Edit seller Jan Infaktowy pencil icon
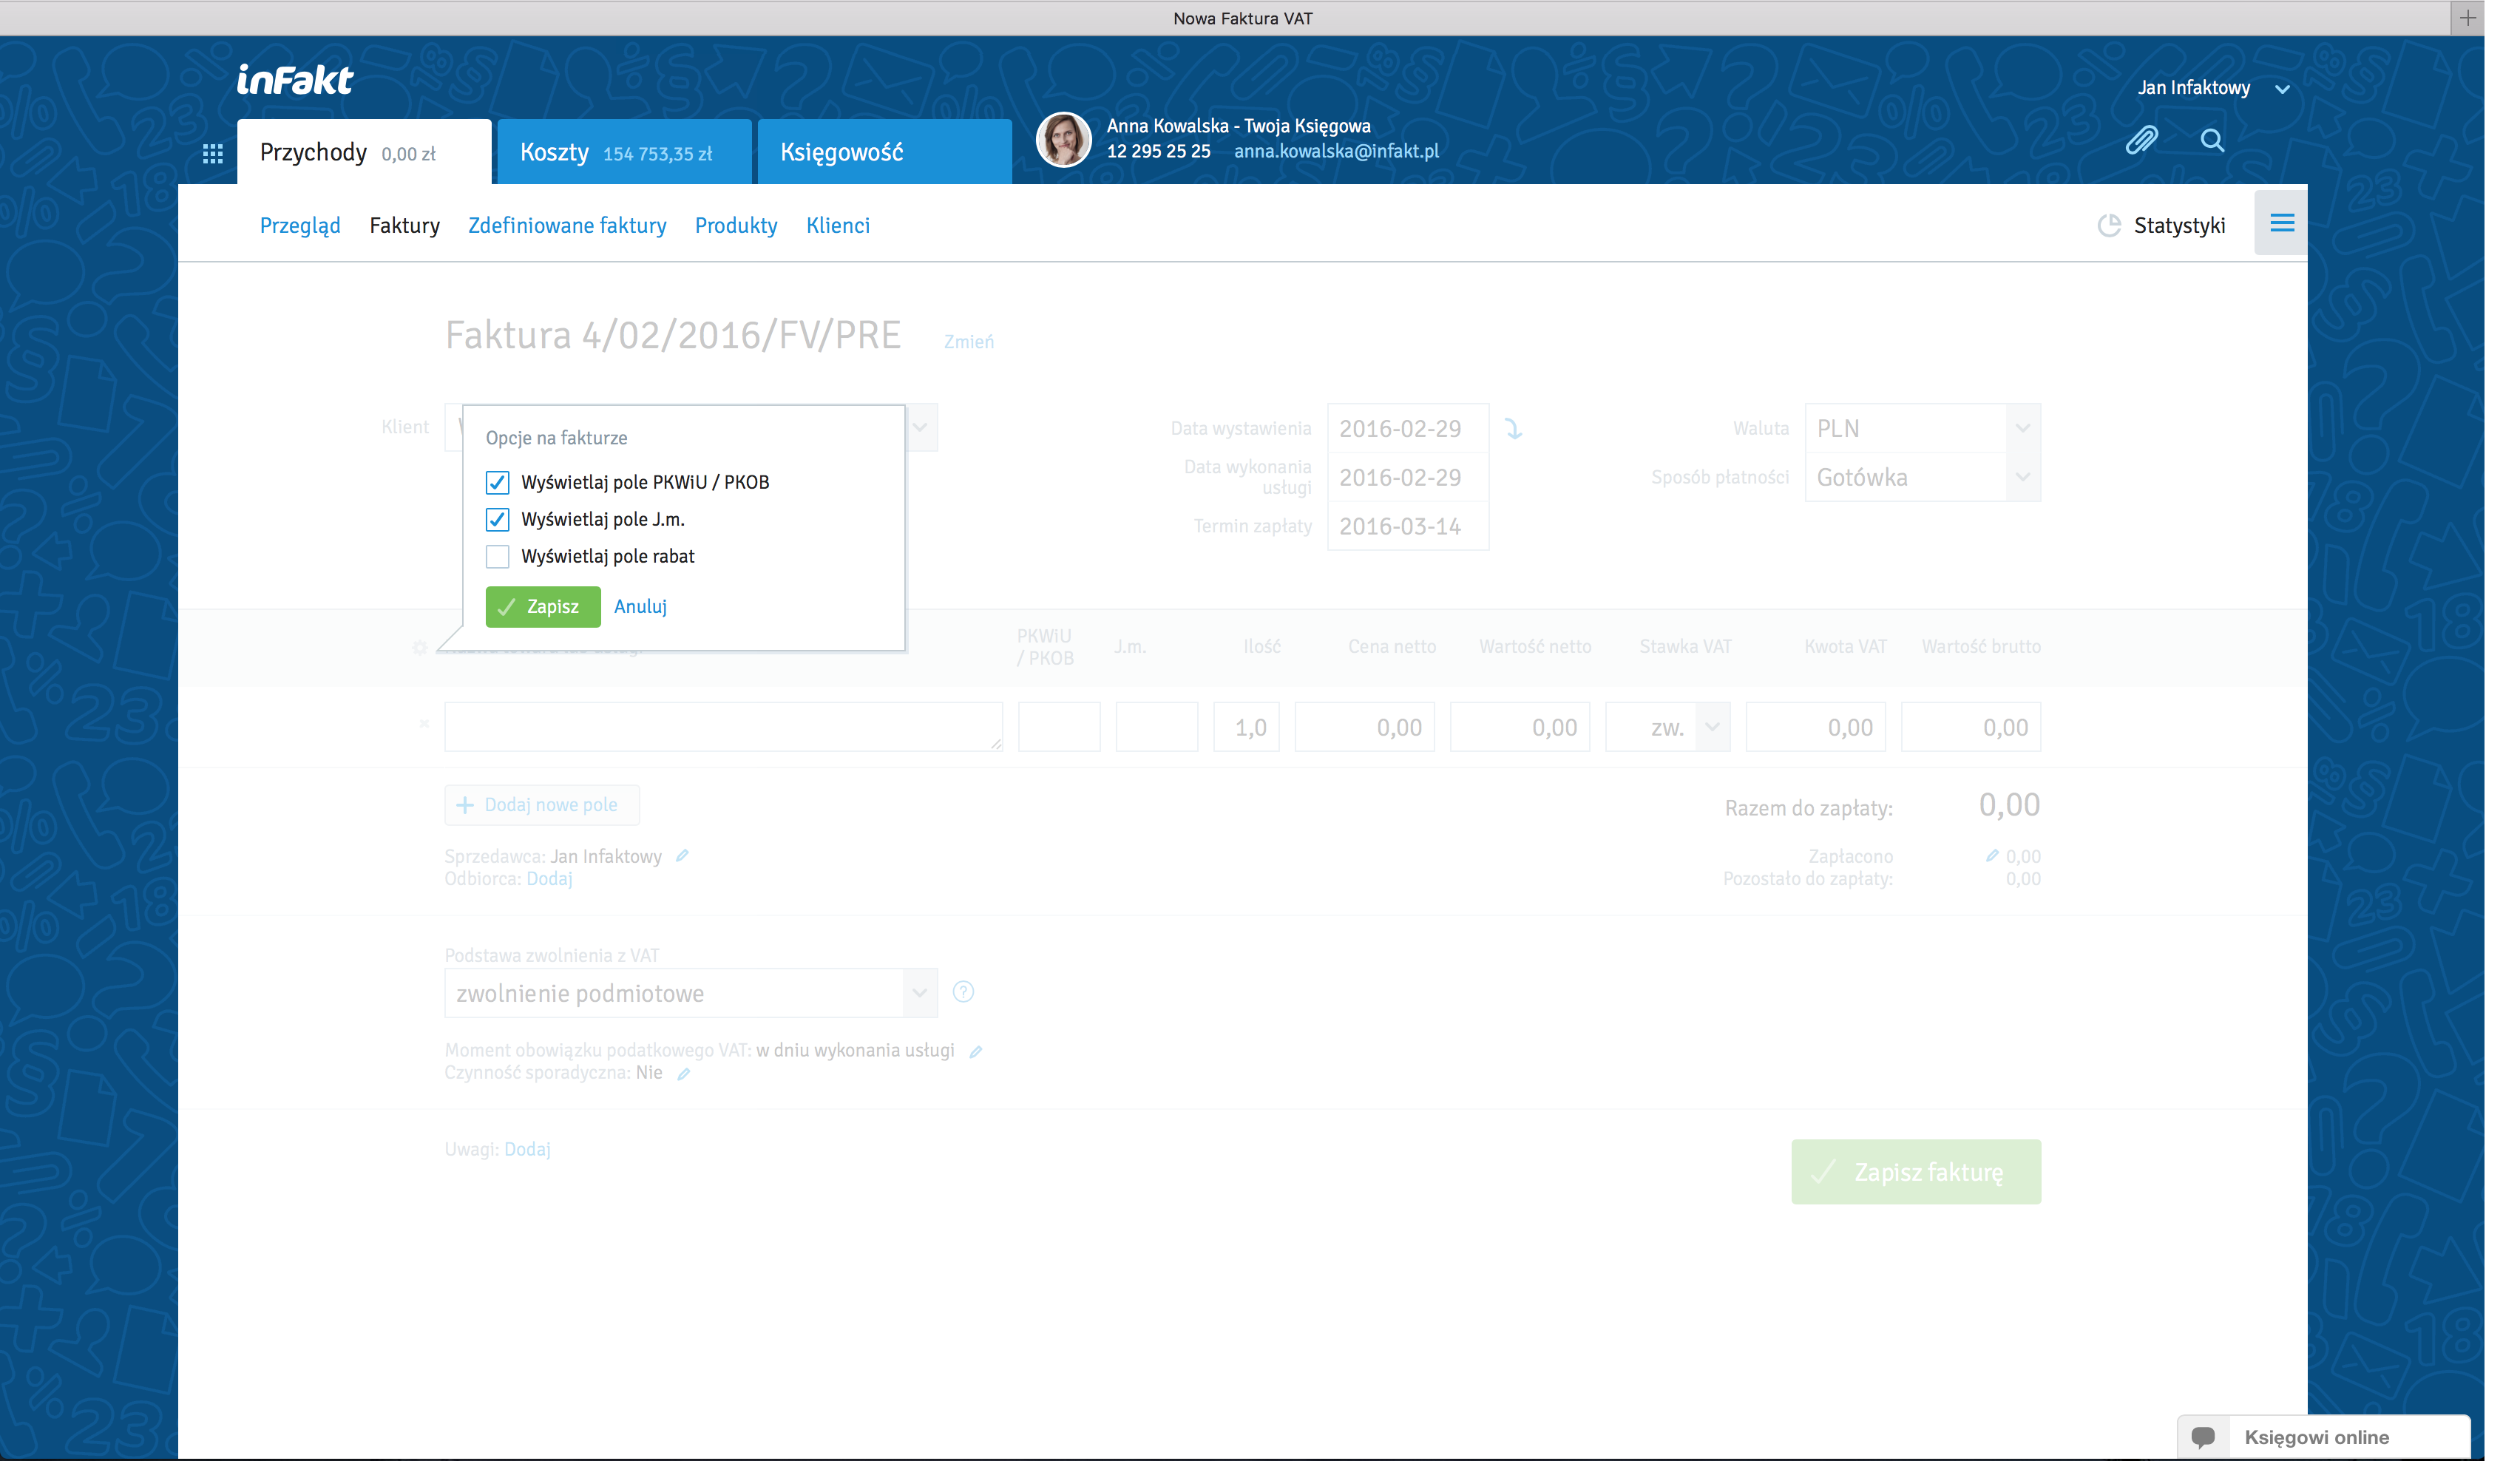 682,856
